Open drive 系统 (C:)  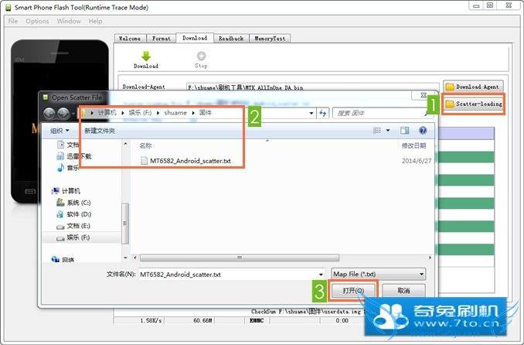pyautogui.click(x=73, y=203)
